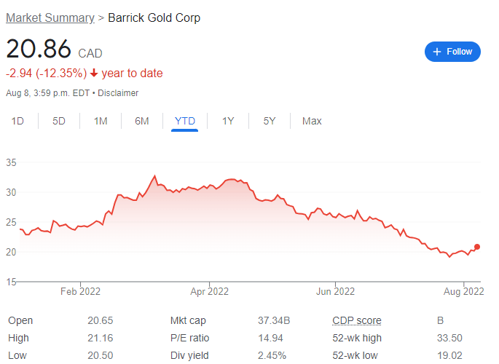Click the 20.86 CAD price text
The height and width of the screenshot is (364, 499).
coord(54,49)
